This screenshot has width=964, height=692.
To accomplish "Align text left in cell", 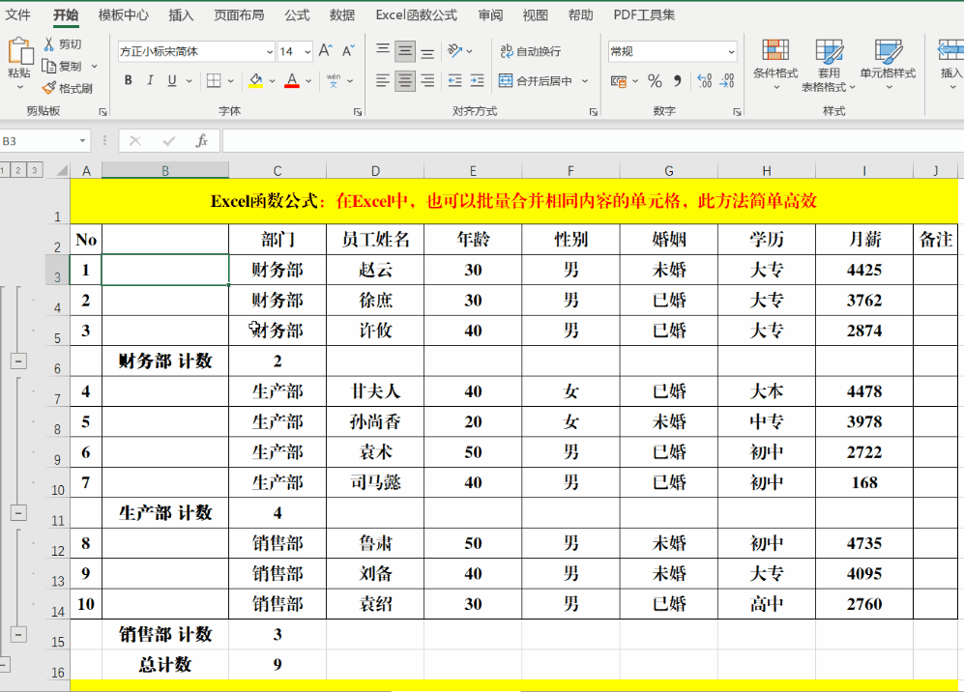I will [x=382, y=80].
